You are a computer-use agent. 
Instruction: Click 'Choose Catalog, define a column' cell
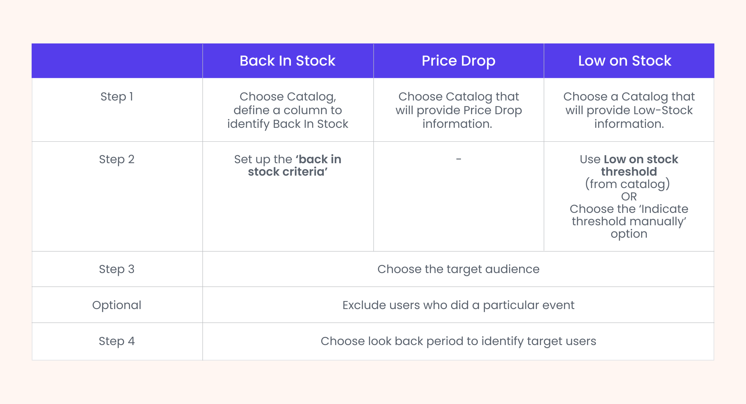288,110
